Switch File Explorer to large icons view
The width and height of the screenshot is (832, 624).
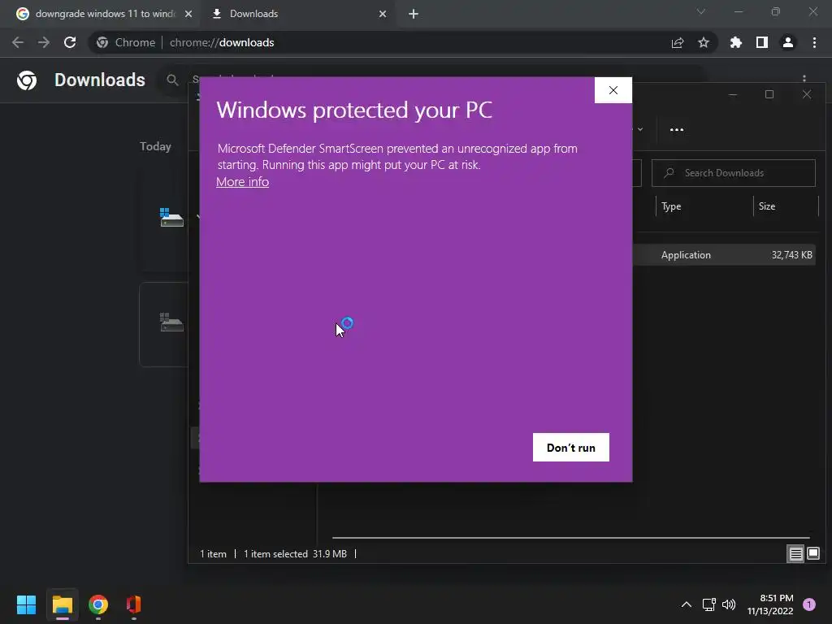[813, 554]
